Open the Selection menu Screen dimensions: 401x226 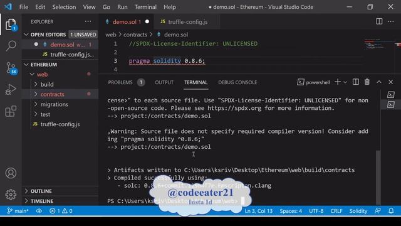64,7
